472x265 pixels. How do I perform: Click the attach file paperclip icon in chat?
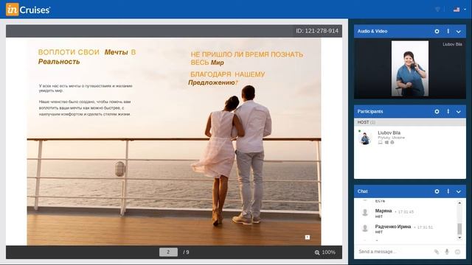point(437,252)
